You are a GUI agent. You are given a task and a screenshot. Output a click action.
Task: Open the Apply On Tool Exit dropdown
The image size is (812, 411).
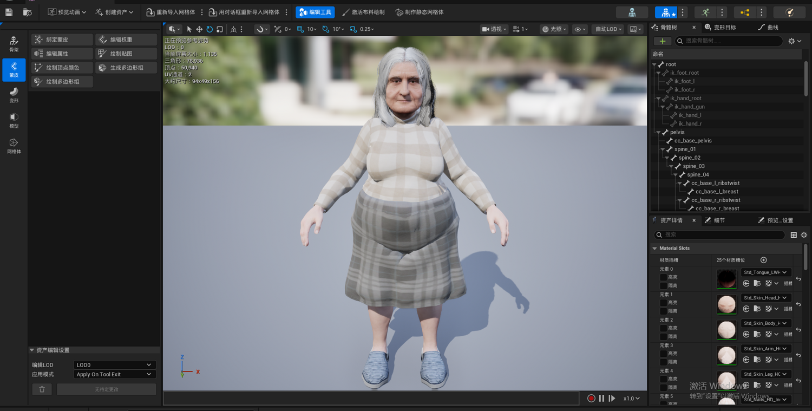[x=114, y=374]
